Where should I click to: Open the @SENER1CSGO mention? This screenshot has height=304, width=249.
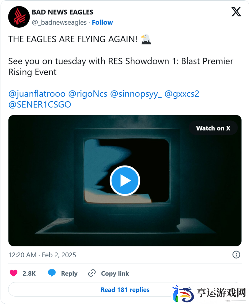pyautogui.click(x=40, y=105)
